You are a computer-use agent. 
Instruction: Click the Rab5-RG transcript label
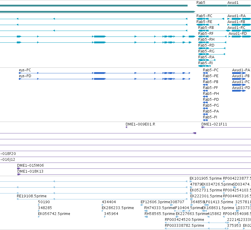[x=206, y=51]
